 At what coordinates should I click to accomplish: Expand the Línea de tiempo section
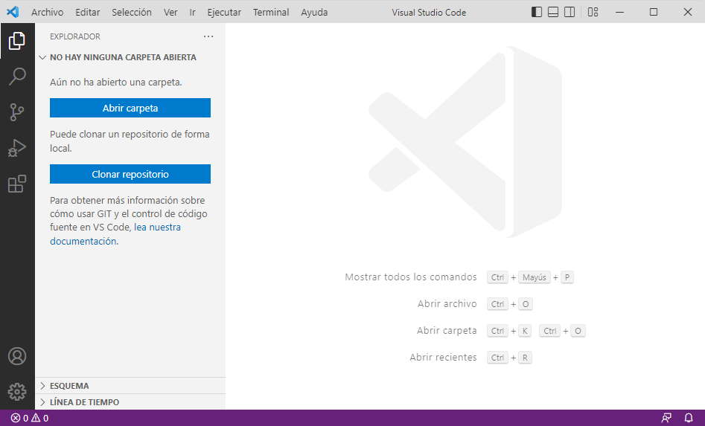point(130,401)
